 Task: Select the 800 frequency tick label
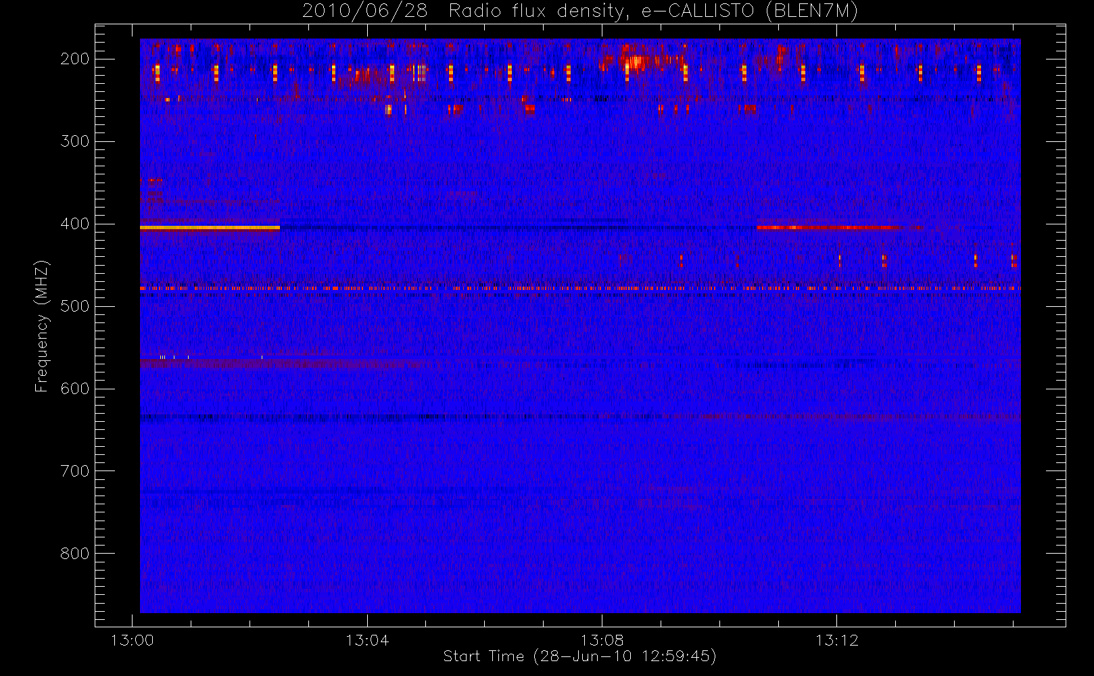tap(74, 554)
